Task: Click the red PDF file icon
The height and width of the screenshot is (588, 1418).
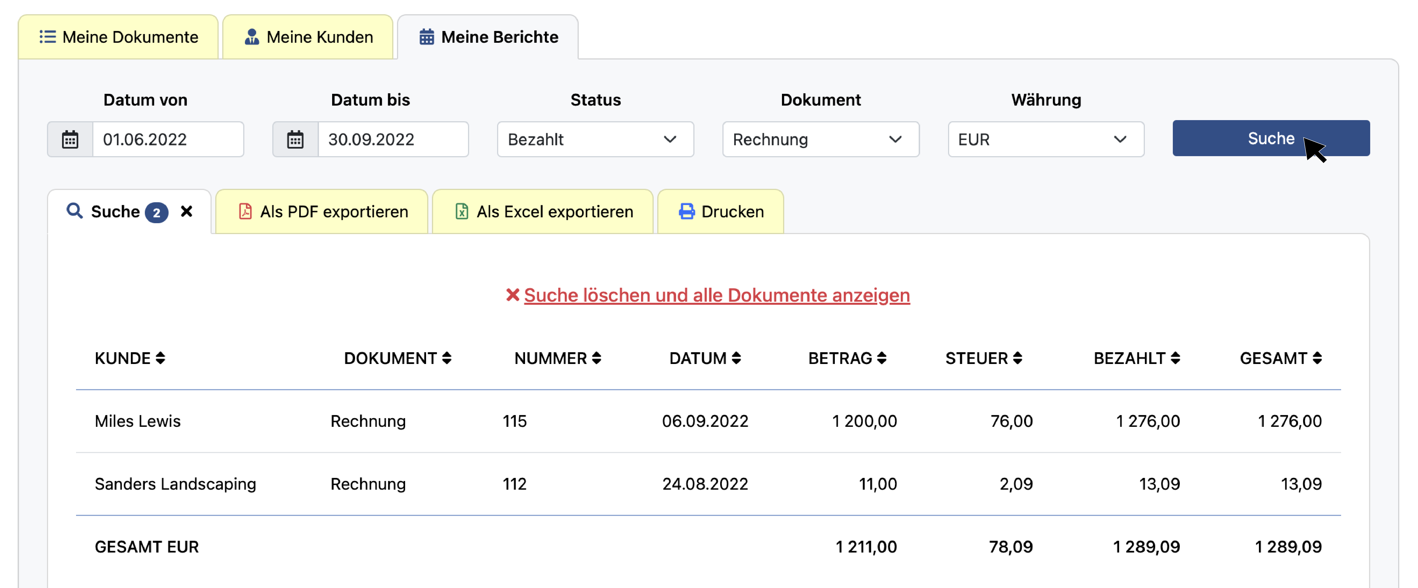Action: click(245, 211)
